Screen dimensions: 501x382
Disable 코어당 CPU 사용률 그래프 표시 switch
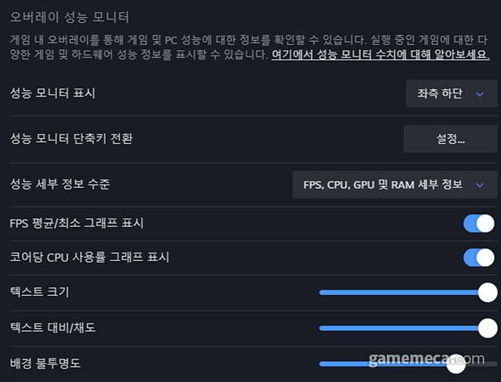(479, 257)
